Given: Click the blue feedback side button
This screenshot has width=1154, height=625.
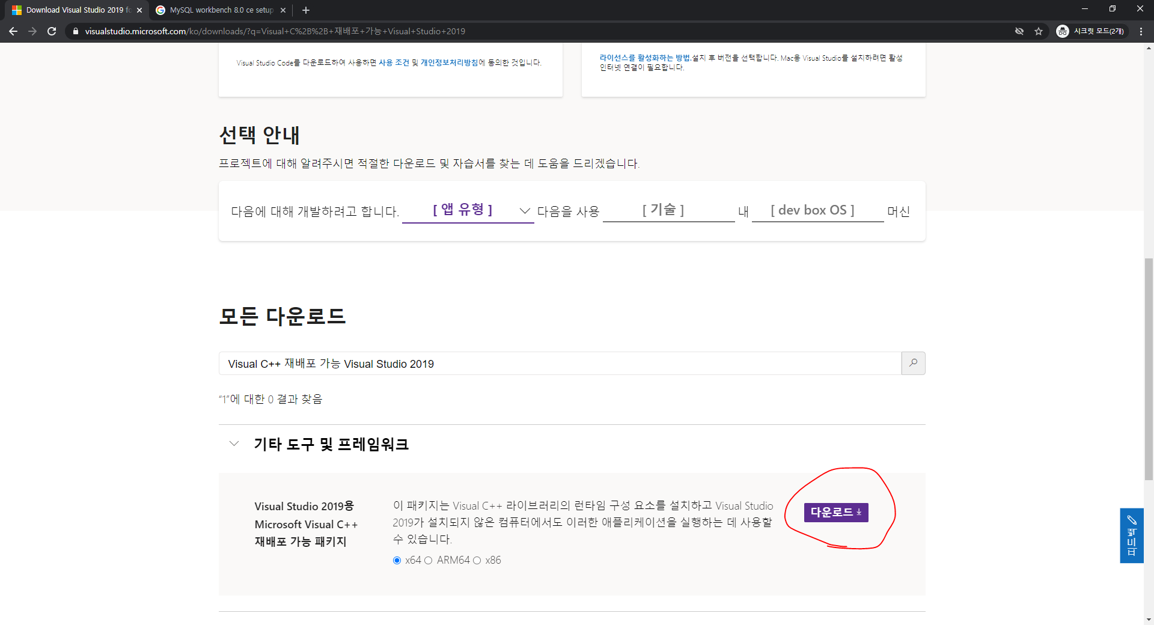Looking at the screenshot, I should 1132,535.
